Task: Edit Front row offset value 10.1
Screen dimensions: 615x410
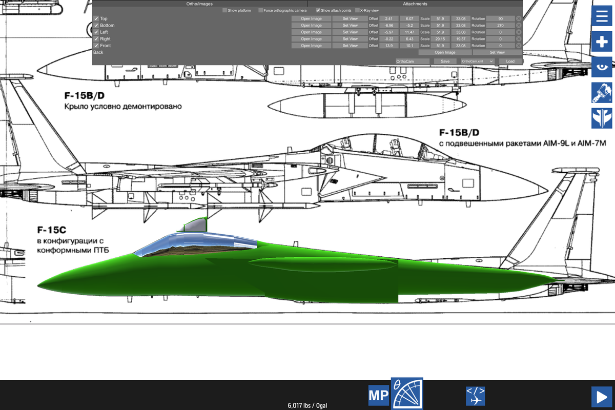Action: [x=409, y=45]
